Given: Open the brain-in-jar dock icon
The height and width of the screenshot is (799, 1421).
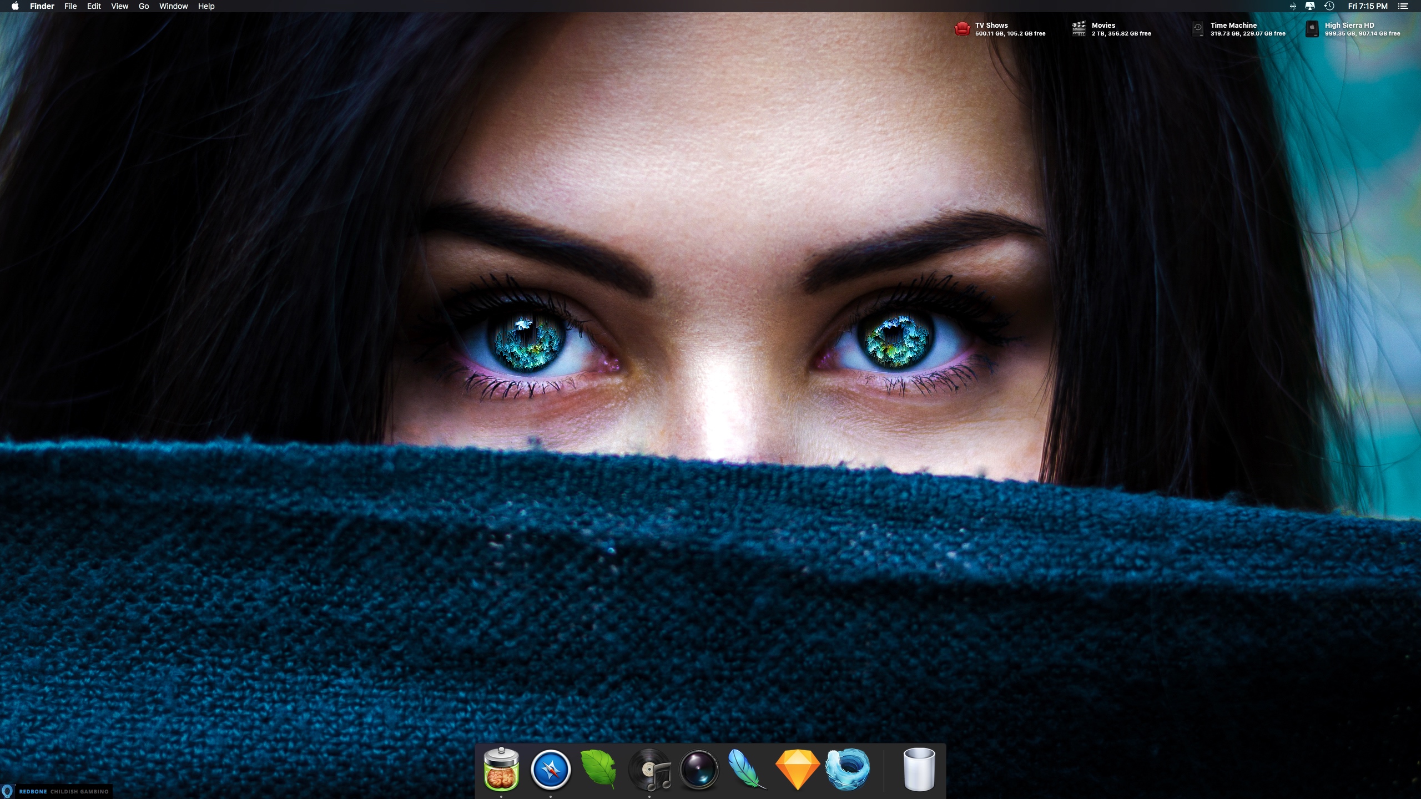Looking at the screenshot, I should tap(501, 769).
